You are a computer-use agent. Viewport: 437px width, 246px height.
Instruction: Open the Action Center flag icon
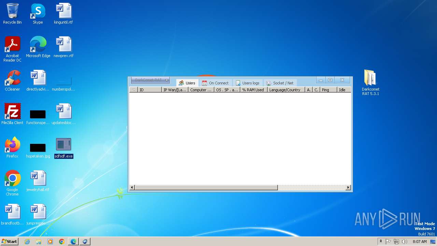(x=388, y=242)
